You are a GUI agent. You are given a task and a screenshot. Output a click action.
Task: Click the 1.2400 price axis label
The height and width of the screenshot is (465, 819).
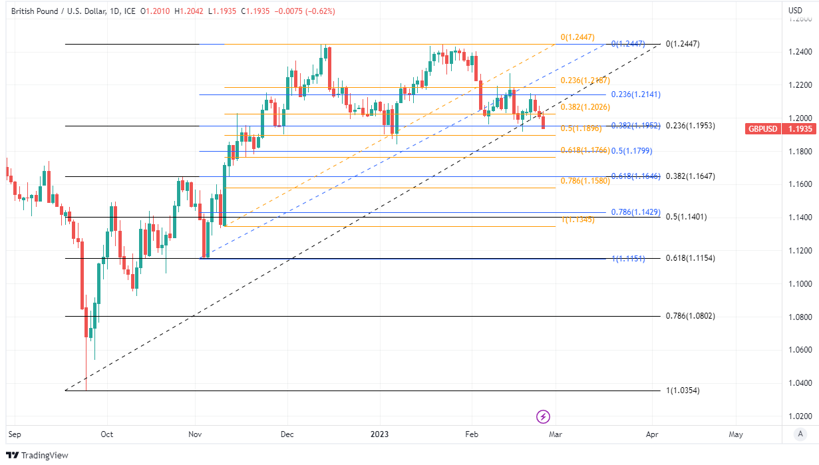(800, 52)
